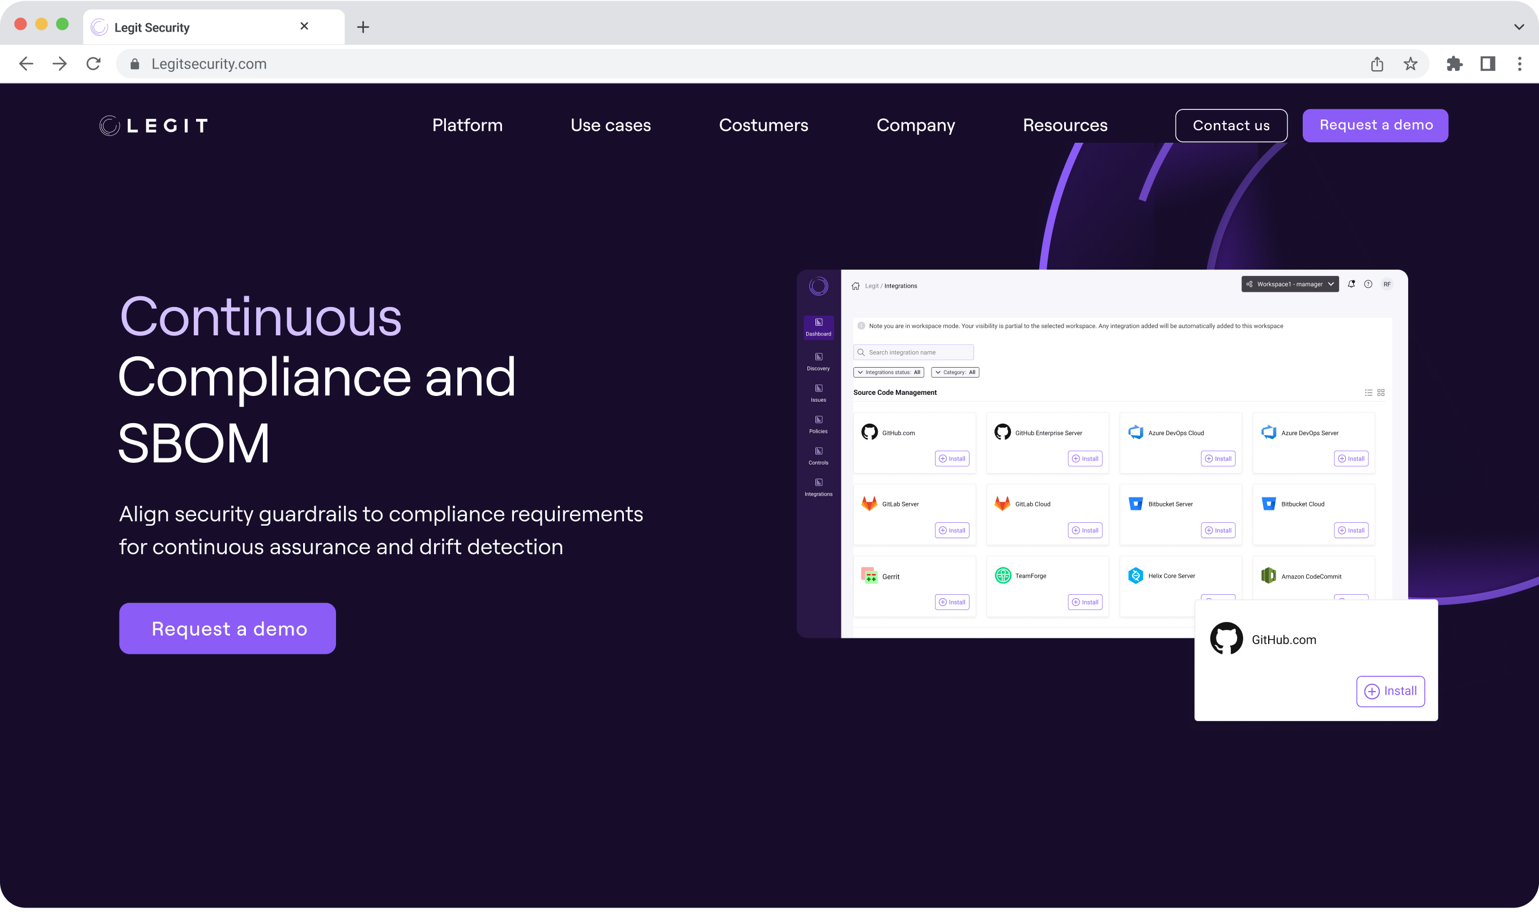
Task: Click the share icon in address bar
Action: (x=1377, y=64)
